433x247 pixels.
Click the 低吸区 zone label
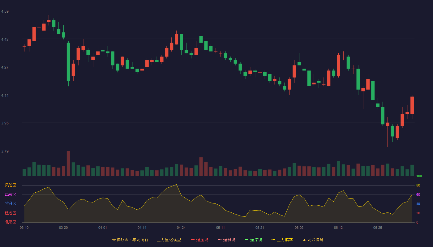(11, 222)
